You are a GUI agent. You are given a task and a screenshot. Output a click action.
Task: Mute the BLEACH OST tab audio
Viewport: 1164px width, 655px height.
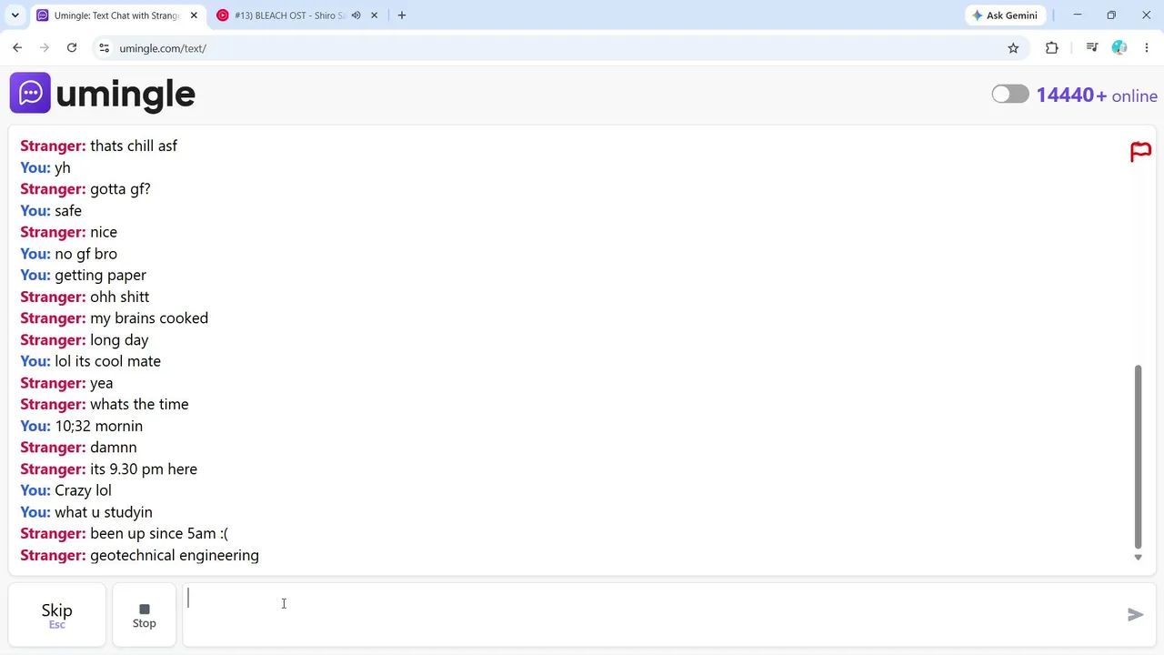(356, 15)
